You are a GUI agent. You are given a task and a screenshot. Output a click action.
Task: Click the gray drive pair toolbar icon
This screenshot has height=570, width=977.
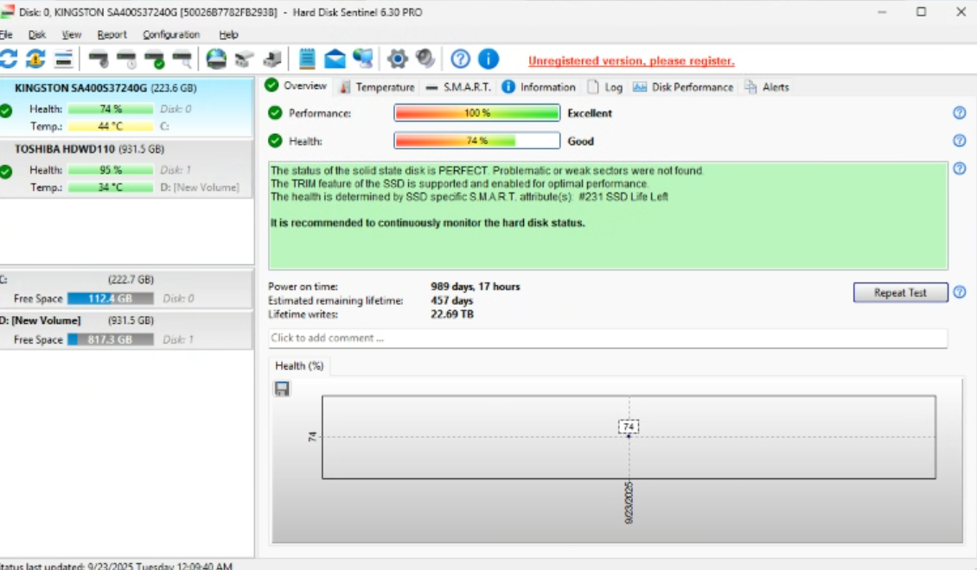[x=244, y=59]
